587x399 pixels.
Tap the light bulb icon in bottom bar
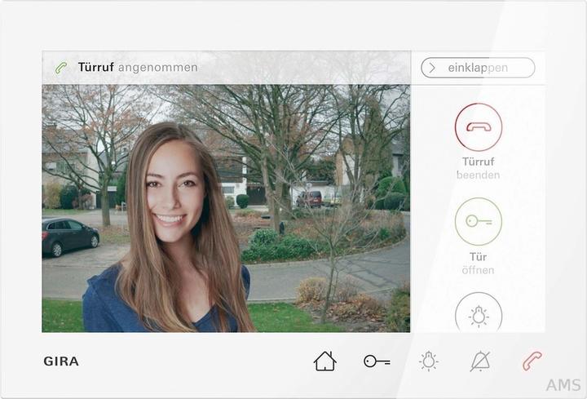coord(429,361)
